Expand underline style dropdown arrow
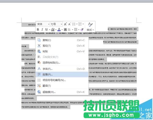153x120 pixels. tap(50, 30)
